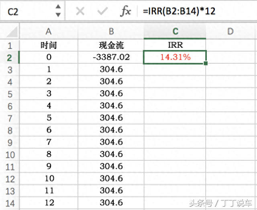This screenshot has height=210, width=257.
Task: Click cell B14 with 304.6
Action: pos(111,203)
